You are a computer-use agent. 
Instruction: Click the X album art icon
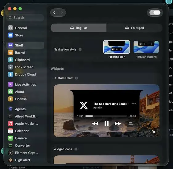click(x=84, y=105)
